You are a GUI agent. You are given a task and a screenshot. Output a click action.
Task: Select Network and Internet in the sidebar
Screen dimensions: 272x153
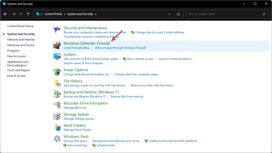coord(21,39)
